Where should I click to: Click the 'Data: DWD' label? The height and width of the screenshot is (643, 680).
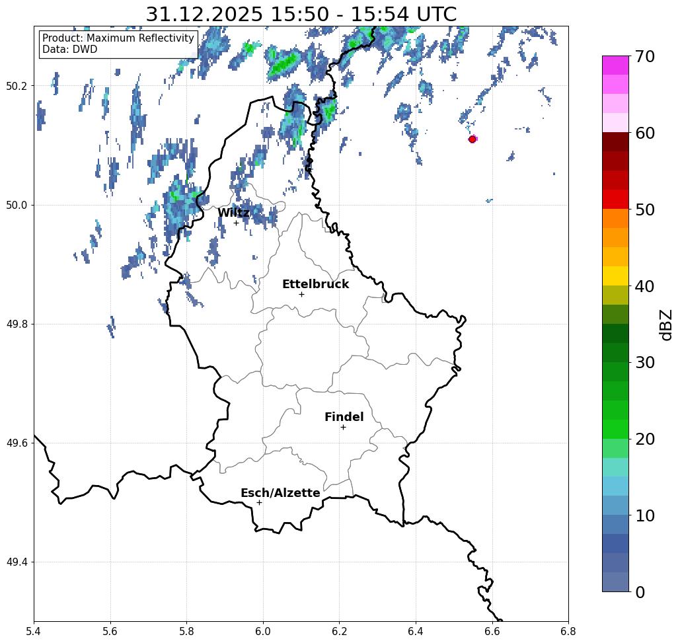click(70, 50)
